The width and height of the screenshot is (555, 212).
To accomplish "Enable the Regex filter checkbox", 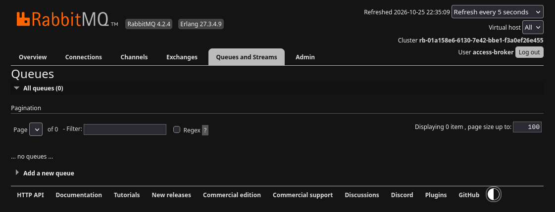I will pos(177,129).
